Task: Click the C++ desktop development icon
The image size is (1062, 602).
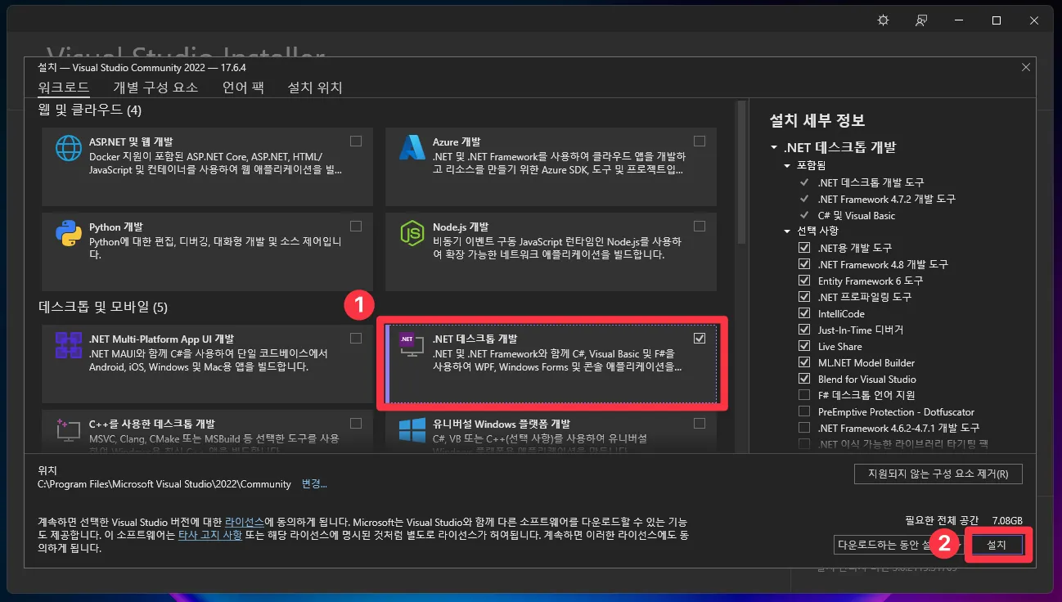Action: point(68,429)
